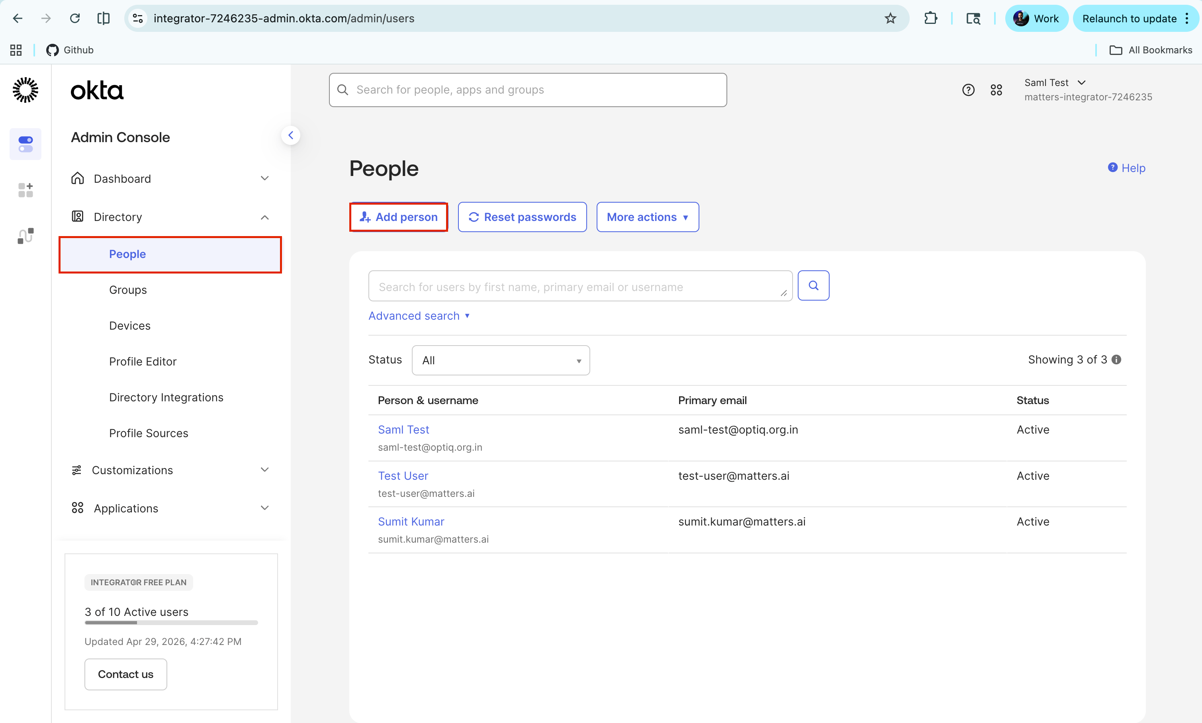Open the Github bookmark
Viewport: 1202px width, 723px height.
point(70,50)
